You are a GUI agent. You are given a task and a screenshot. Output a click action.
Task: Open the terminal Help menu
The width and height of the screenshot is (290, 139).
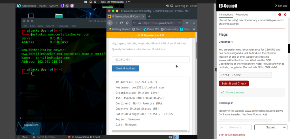tap(73, 26)
